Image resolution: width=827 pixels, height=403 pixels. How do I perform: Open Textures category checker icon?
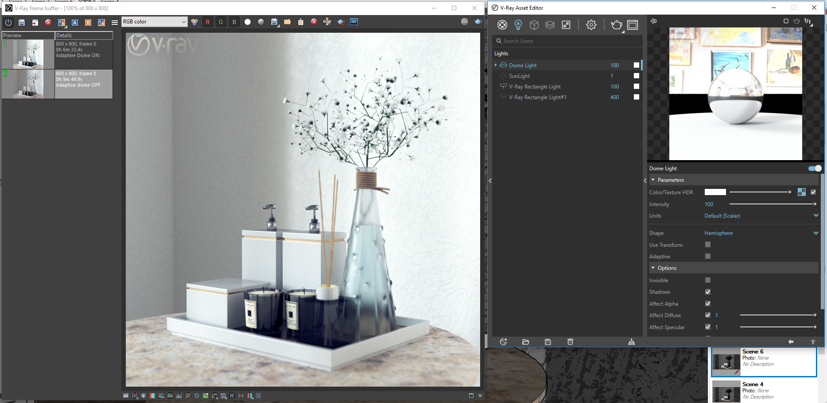coord(566,25)
